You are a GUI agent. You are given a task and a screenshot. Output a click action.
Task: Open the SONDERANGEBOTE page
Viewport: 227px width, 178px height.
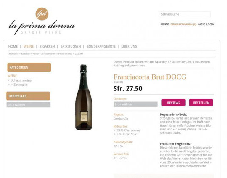[101, 46]
